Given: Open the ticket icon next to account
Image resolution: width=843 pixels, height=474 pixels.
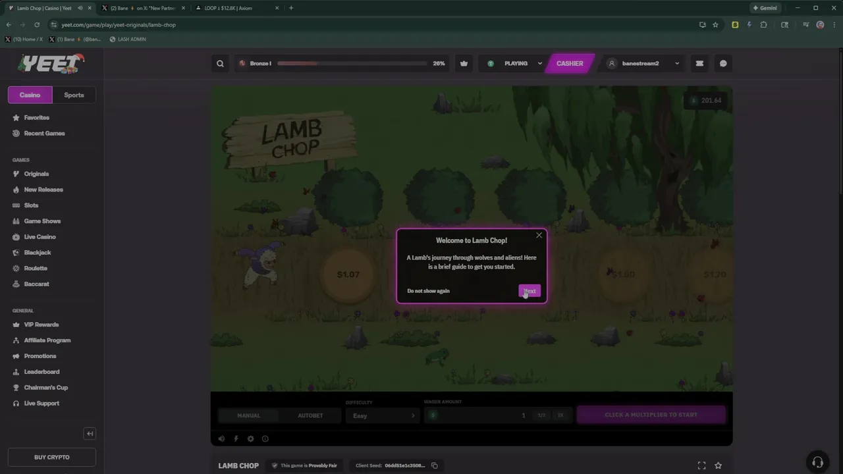Looking at the screenshot, I should pos(699,63).
